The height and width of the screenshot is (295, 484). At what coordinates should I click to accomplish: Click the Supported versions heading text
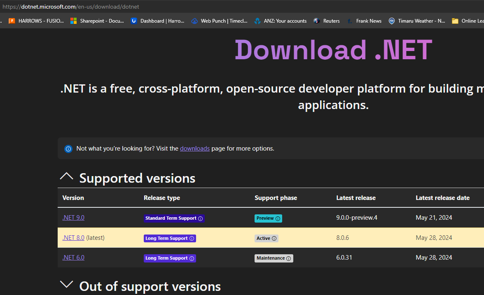pyautogui.click(x=137, y=178)
